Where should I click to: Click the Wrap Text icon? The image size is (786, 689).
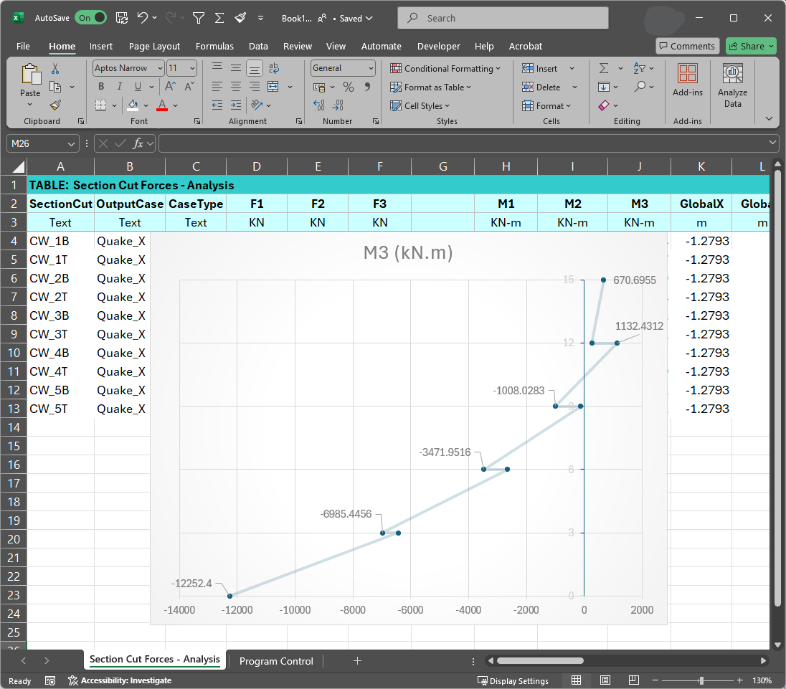[273, 68]
